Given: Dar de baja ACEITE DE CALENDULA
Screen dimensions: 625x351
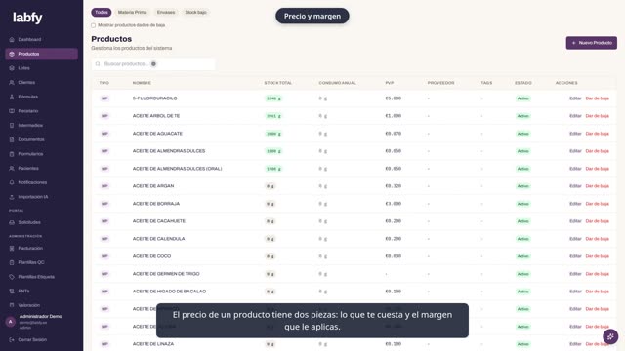Looking at the screenshot, I should click(597, 239).
